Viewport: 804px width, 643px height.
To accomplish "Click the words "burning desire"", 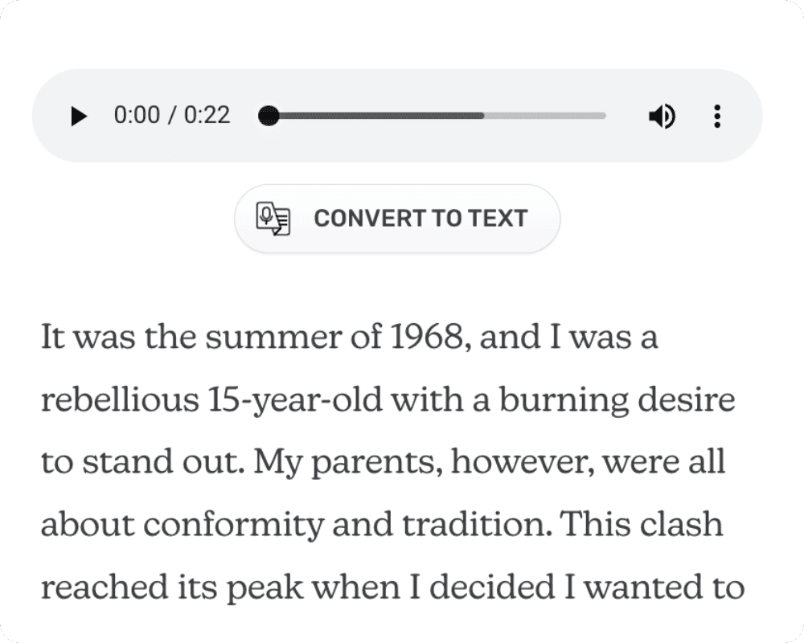I will coord(617,400).
